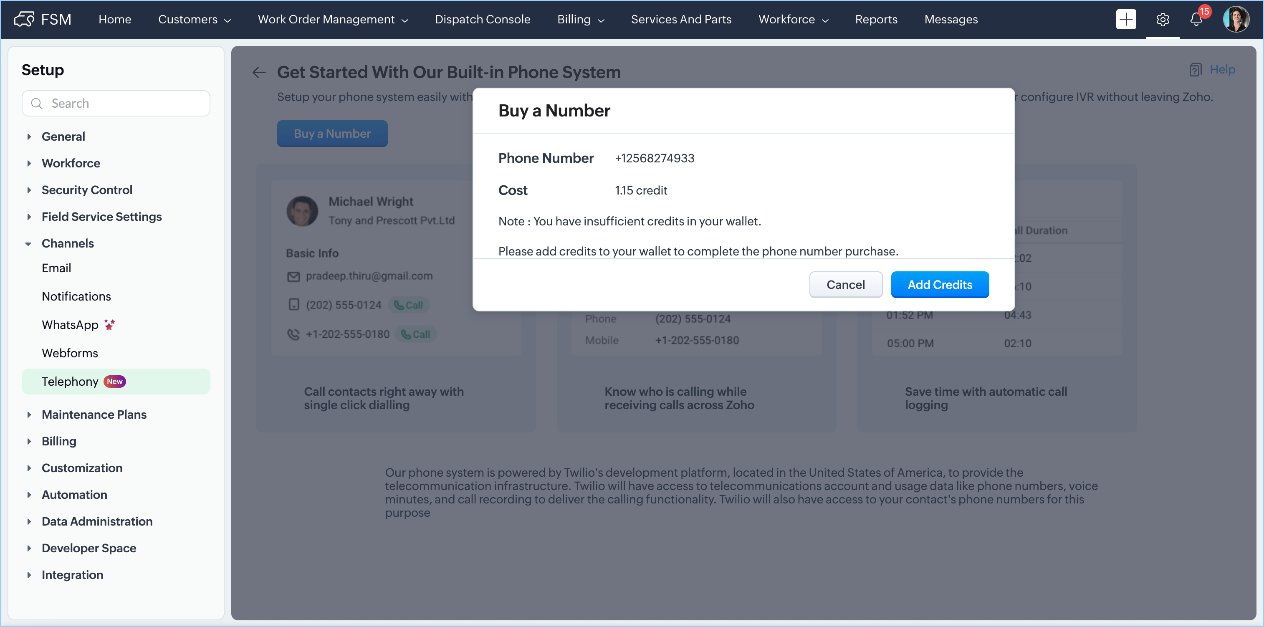
Task: Open the settings gear icon
Action: [x=1163, y=20]
